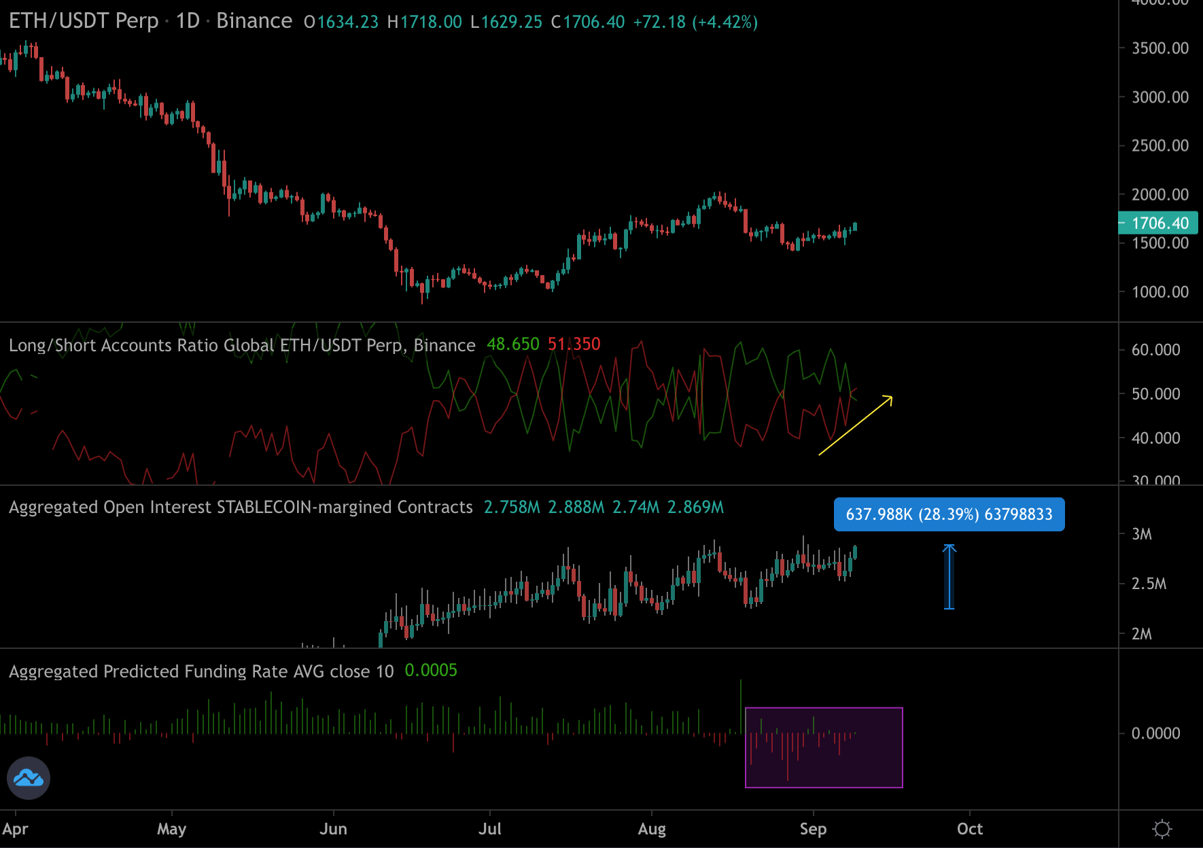This screenshot has width=1203, height=848.
Task: Click the blue 637.988K (28.39%) measurement label
Action: pyautogui.click(x=949, y=514)
